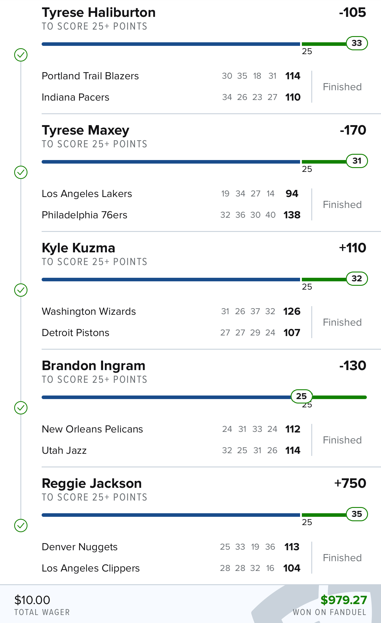The width and height of the screenshot is (381, 623).
Task: Tap the $979.27 won on FanDuel amount
Action: [x=344, y=600]
